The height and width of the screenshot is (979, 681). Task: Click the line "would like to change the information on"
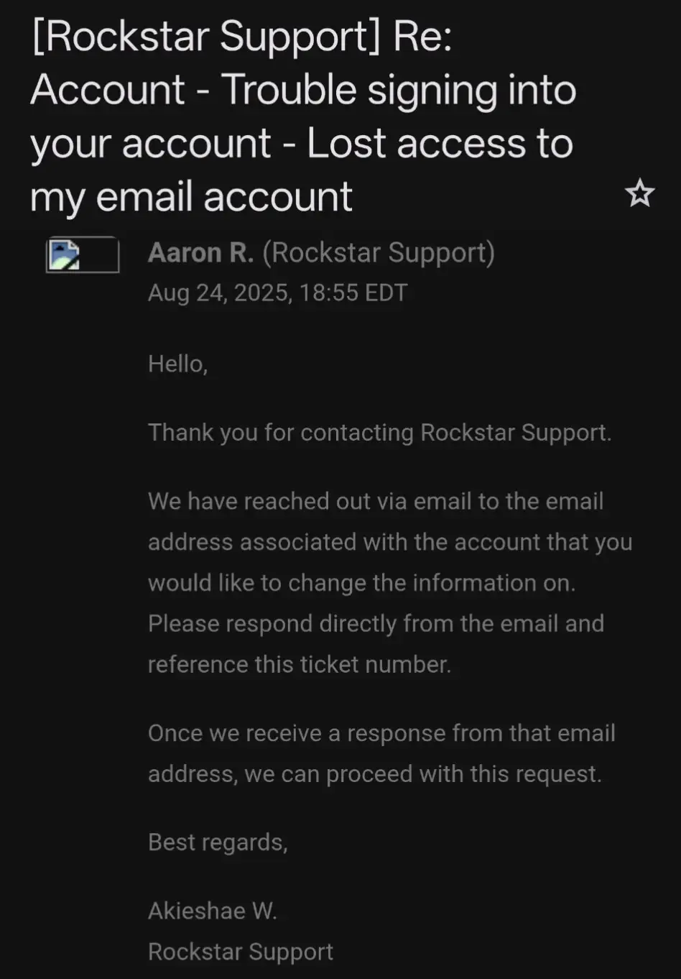(361, 583)
